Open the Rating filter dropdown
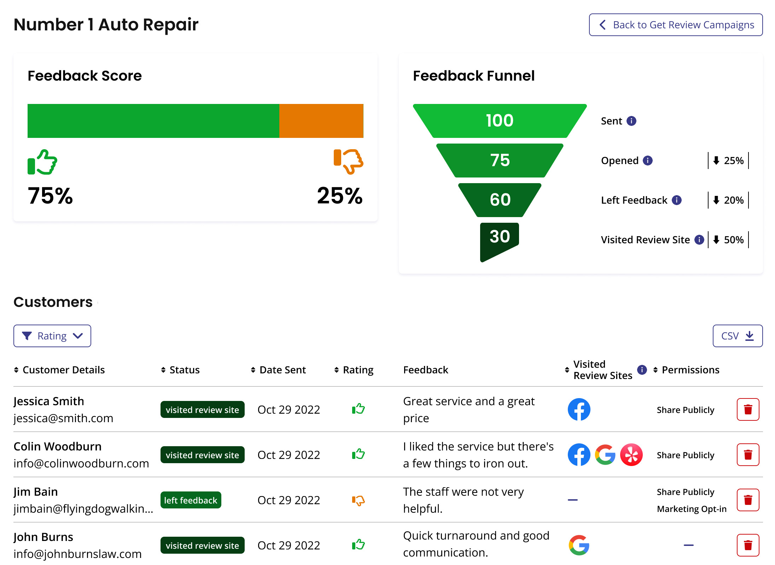 click(x=52, y=336)
